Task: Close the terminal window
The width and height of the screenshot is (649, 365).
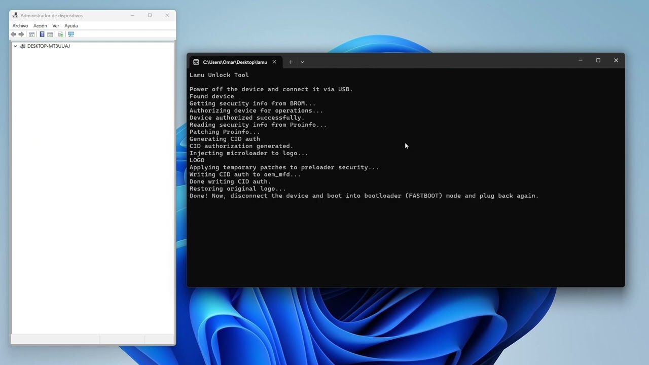Action: pos(616,60)
